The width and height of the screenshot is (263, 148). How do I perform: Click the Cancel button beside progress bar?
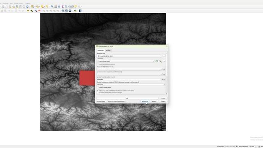pyautogui.click(x=163, y=98)
